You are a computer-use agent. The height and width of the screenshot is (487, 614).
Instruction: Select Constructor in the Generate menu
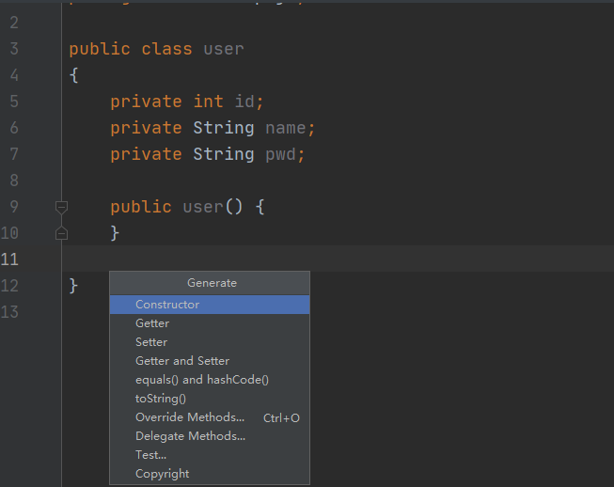(x=210, y=305)
